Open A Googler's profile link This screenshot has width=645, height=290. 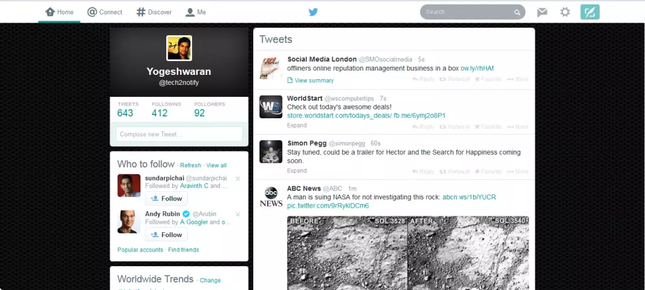pyautogui.click(x=194, y=222)
